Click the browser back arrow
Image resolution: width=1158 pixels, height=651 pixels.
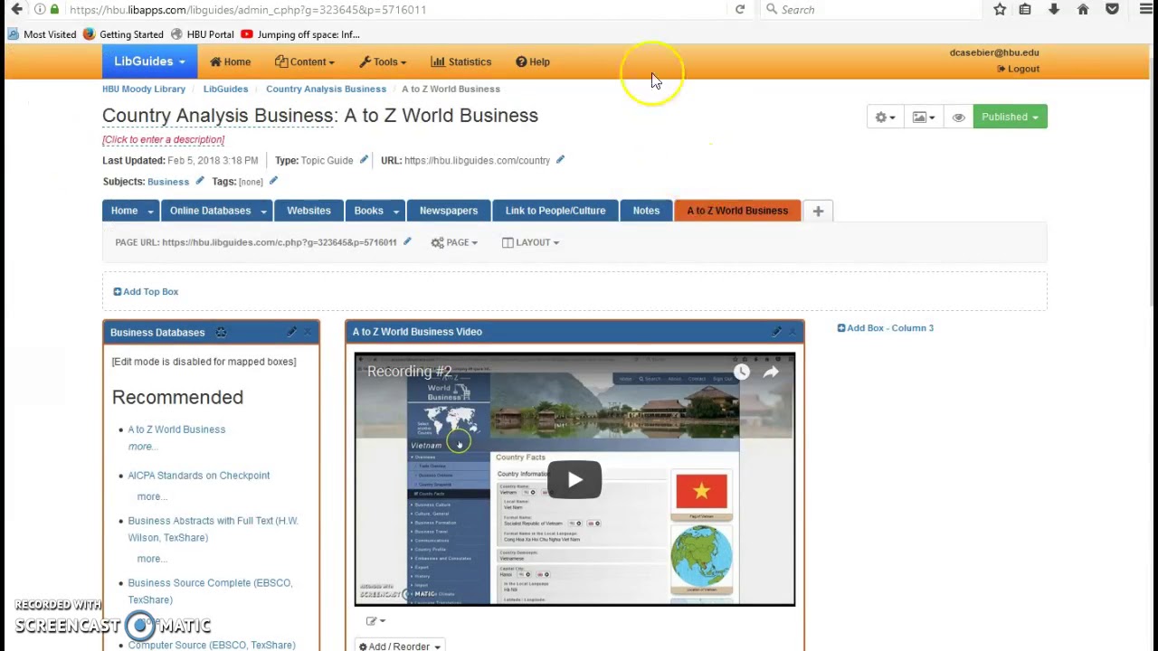16,9
